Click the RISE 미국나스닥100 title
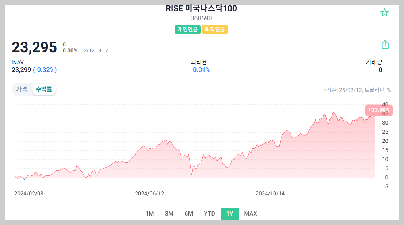This screenshot has width=404, height=225. (201, 8)
